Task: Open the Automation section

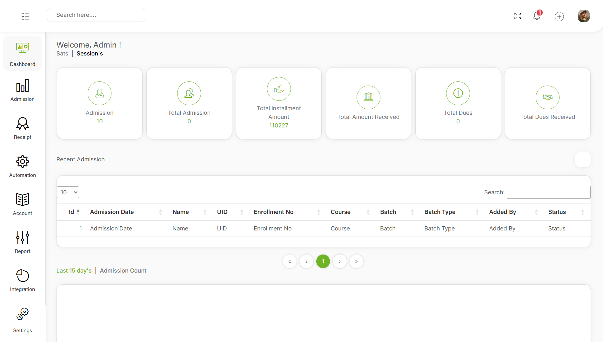Action: coord(23,166)
